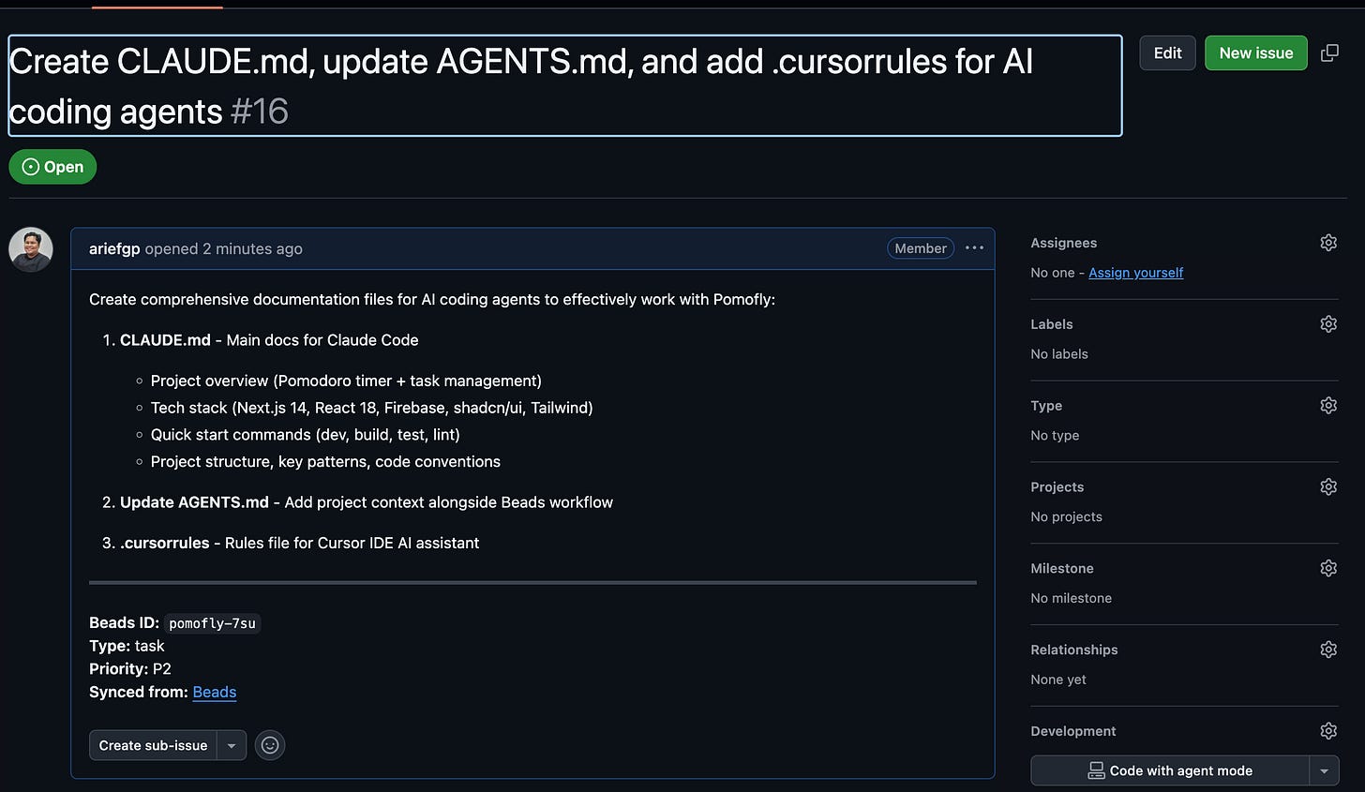The height and width of the screenshot is (792, 1365).
Task: Open Relationships settings gear
Action: (x=1328, y=650)
